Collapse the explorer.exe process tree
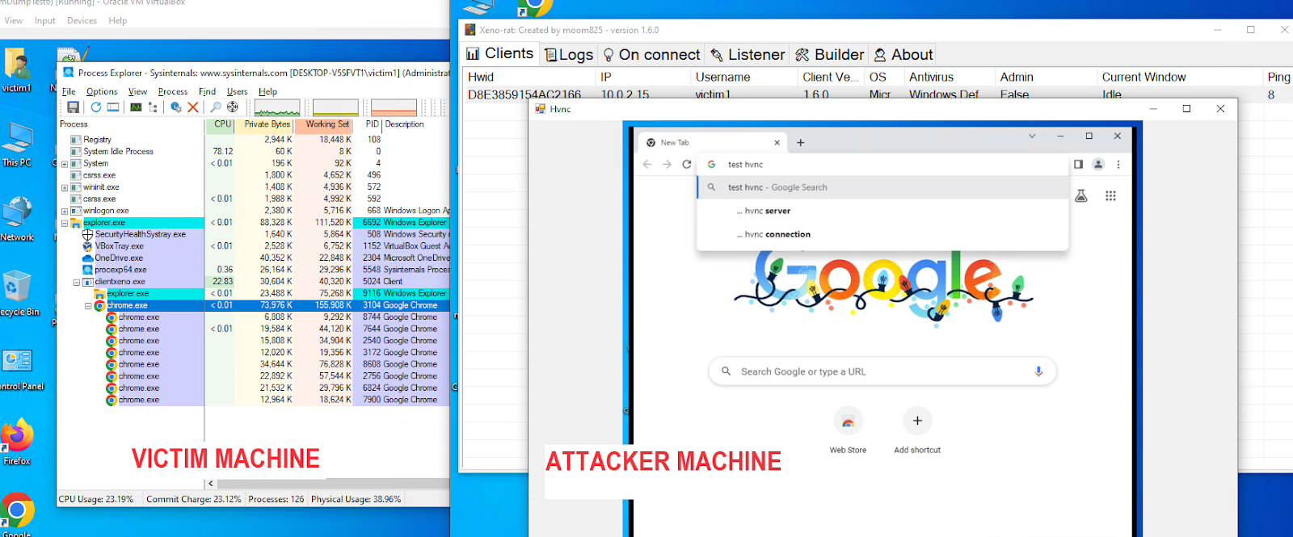The width and height of the screenshot is (1293, 537). tap(65, 223)
